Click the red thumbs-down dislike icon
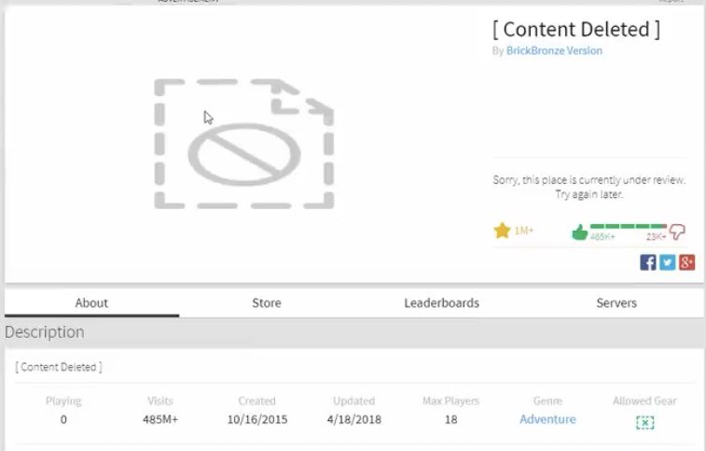The height and width of the screenshot is (451, 706). coord(677,232)
